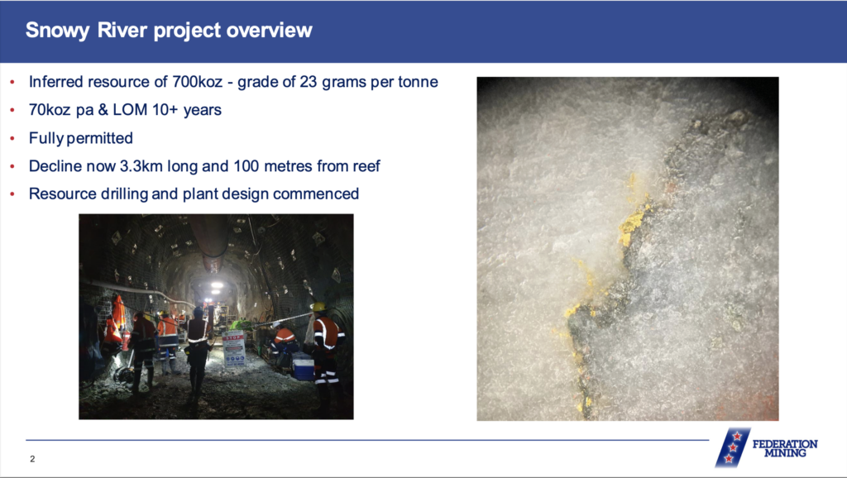Select the "Fully permitted" bullet text
The height and width of the screenshot is (478, 847).
tap(81, 138)
